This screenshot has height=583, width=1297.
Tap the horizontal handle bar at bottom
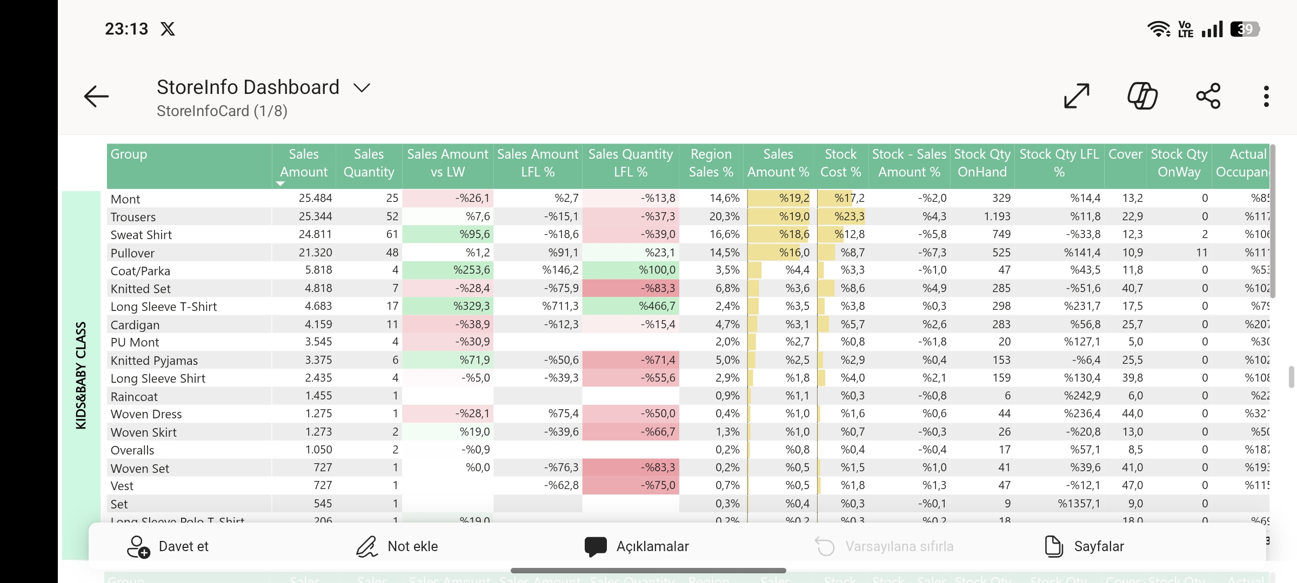pyautogui.click(x=648, y=571)
